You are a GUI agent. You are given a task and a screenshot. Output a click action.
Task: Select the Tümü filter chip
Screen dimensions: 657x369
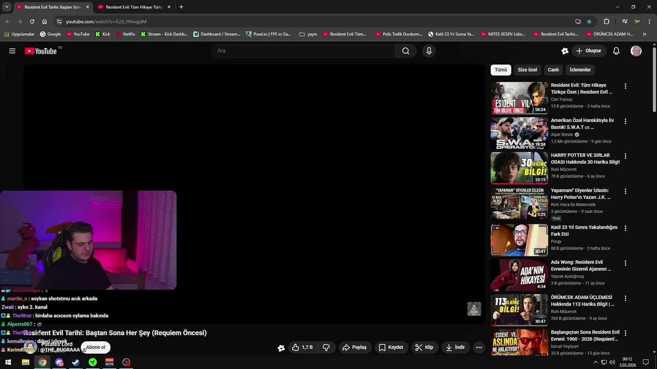pos(501,70)
